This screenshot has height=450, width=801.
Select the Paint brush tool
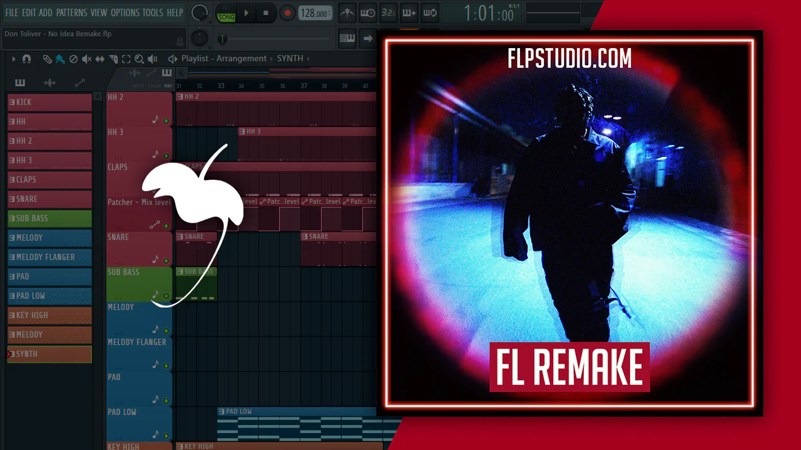tap(60, 59)
